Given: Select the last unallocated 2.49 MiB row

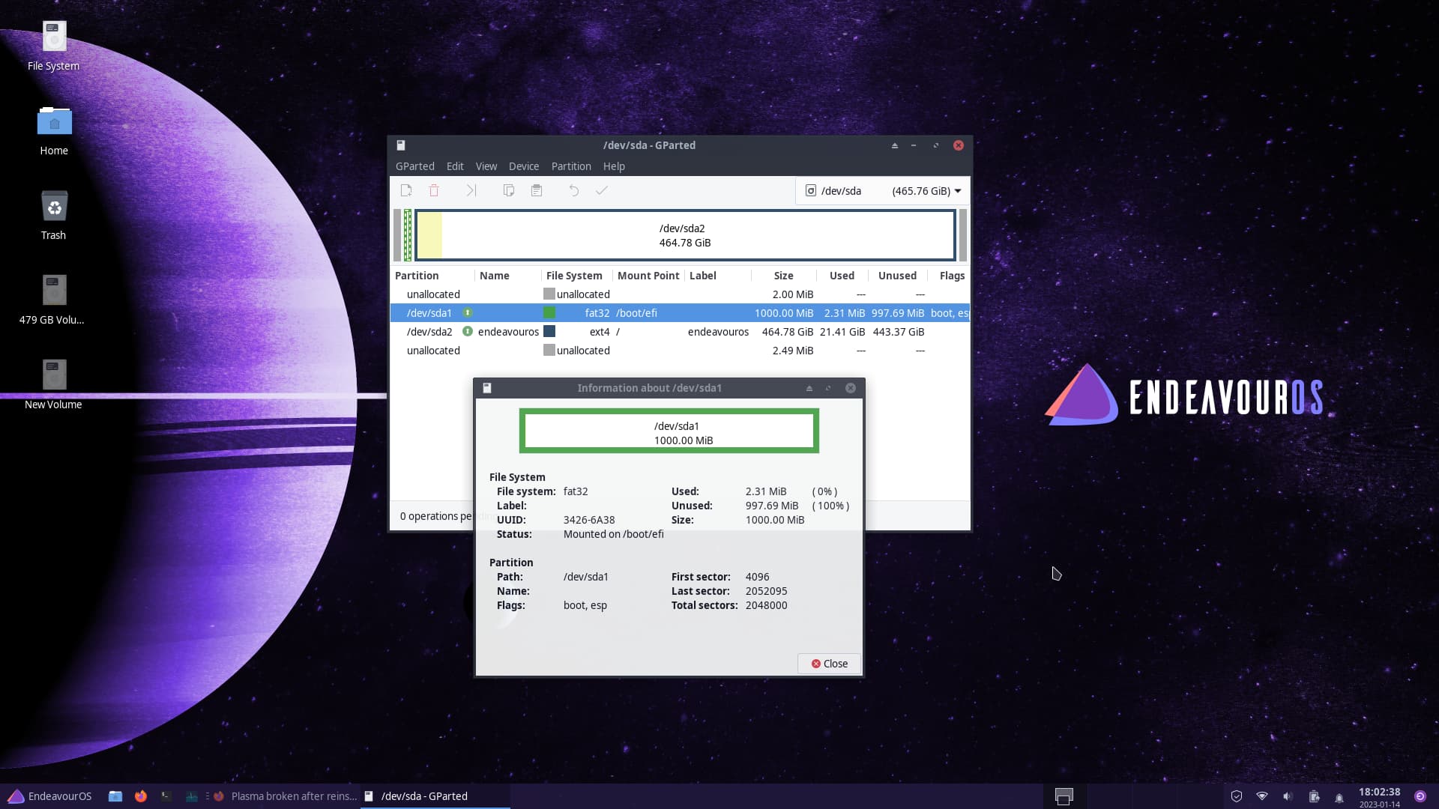Looking at the screenshot, I should pyautogui.click(x=680, y=351).
